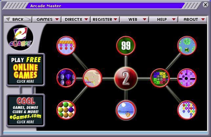The image size is (211, 137).
Task: Click the central red number 2 ball
Action: [x=126, y=78]
